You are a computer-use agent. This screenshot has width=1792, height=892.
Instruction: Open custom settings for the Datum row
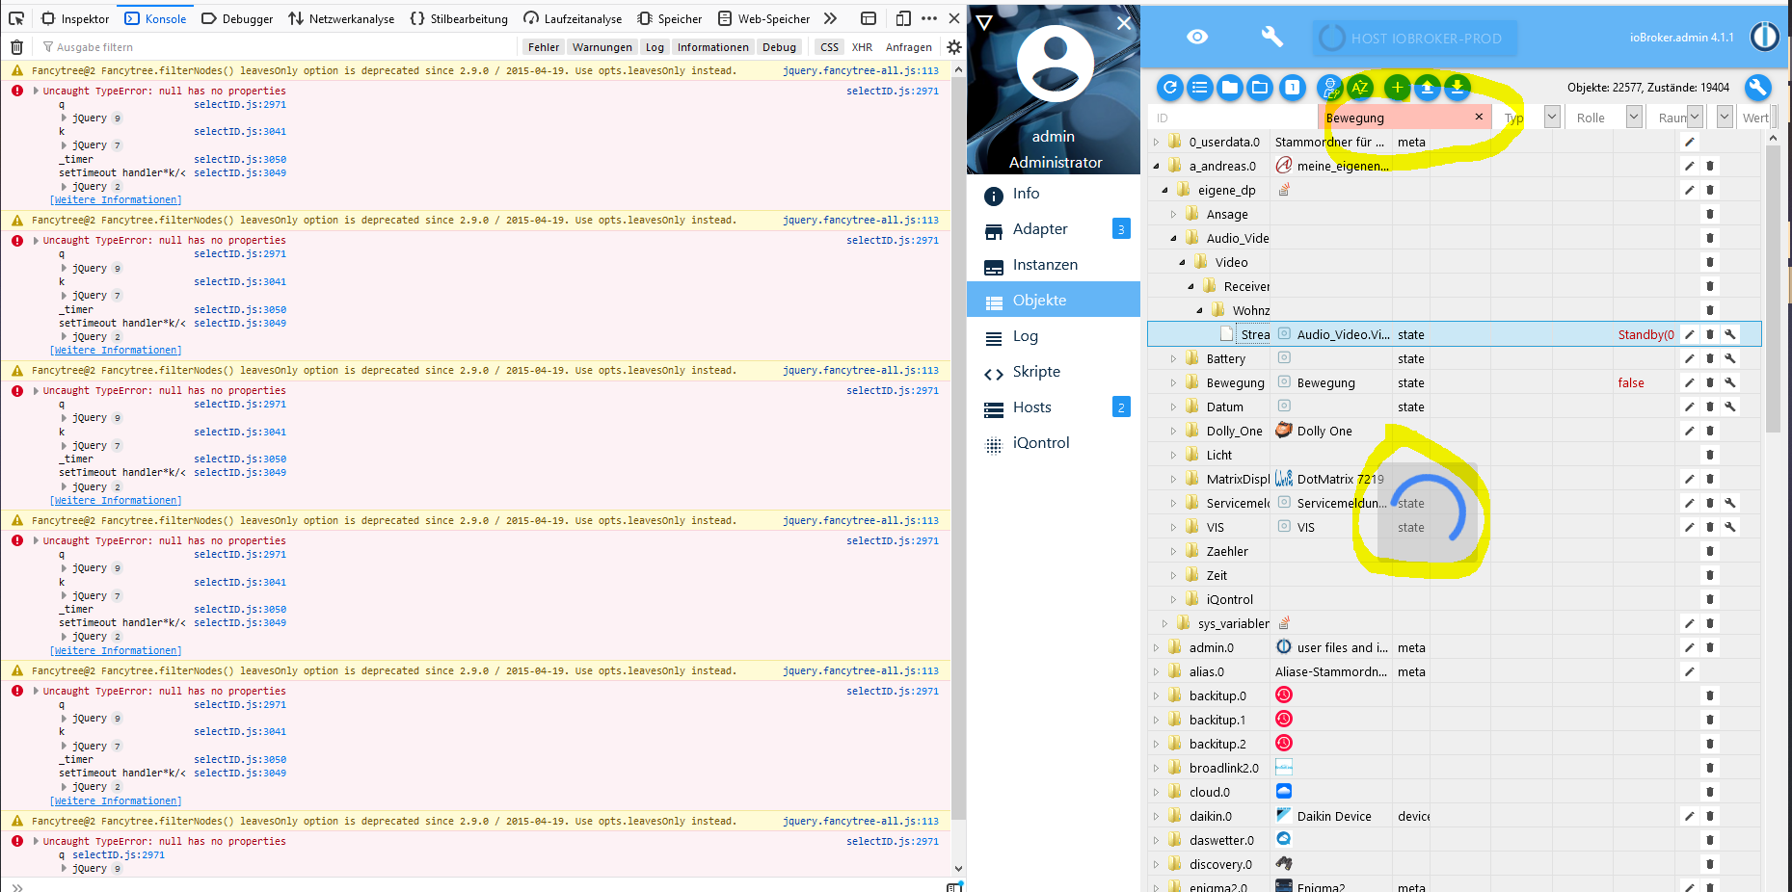(x=1730, y=407)
